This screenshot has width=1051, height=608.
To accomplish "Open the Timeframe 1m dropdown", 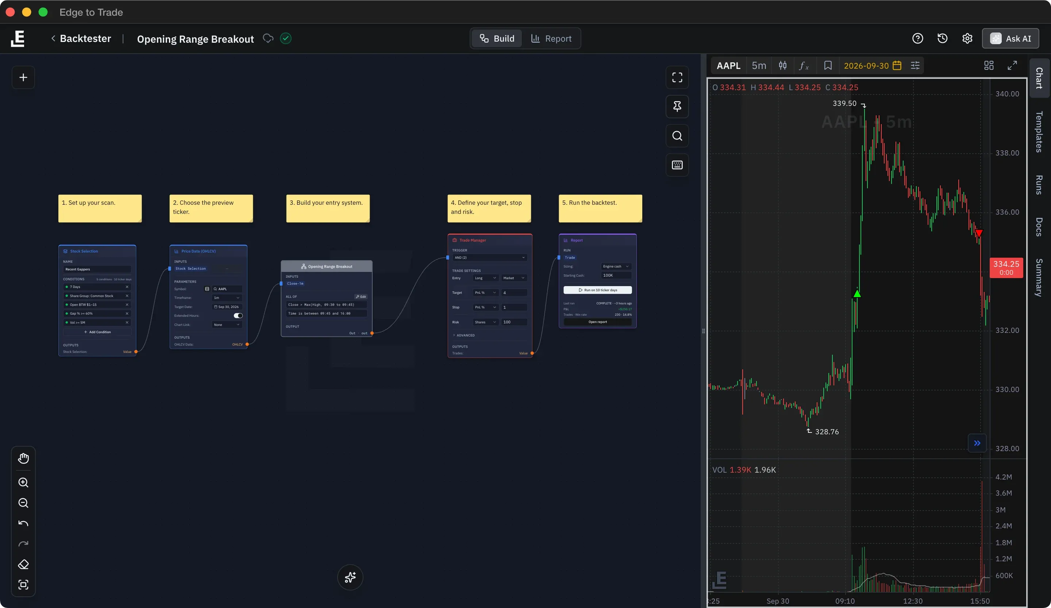I will (227, 298).
